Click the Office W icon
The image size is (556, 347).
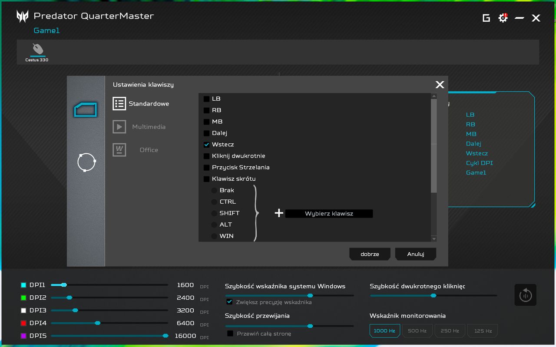119,149
